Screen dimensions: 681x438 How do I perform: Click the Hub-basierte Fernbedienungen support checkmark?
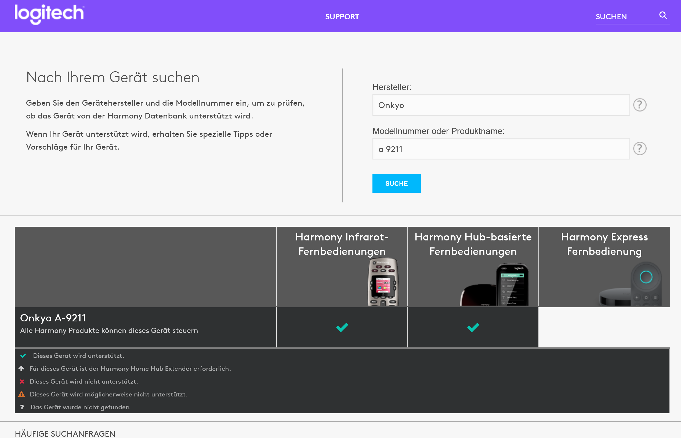[473, 327]
